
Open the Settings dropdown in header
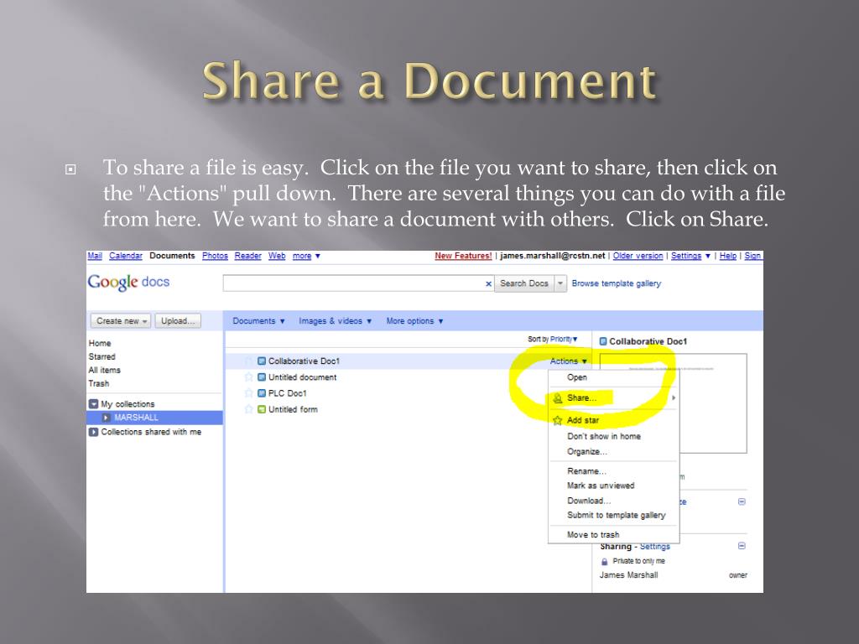690,256
